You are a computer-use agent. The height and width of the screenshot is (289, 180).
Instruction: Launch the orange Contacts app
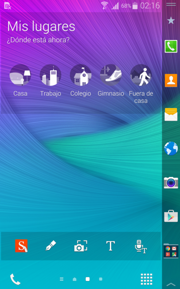(x=171, y=80)
